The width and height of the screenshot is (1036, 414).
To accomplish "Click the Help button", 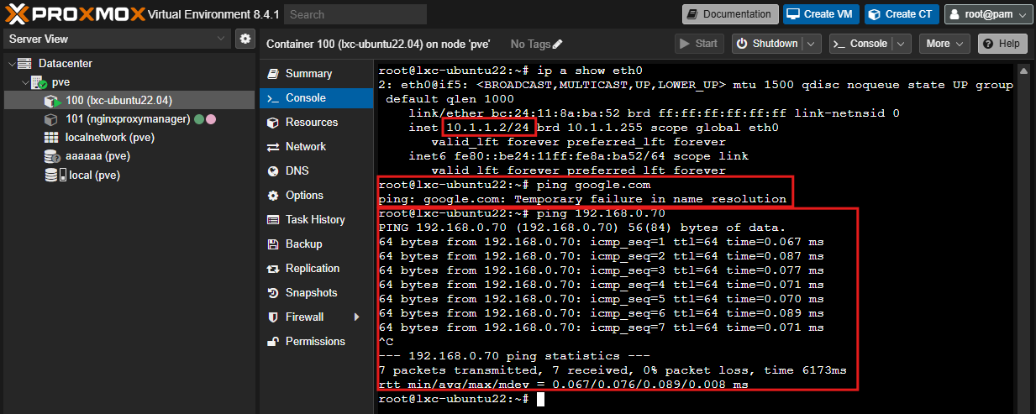I will [x=1002, y=44].
